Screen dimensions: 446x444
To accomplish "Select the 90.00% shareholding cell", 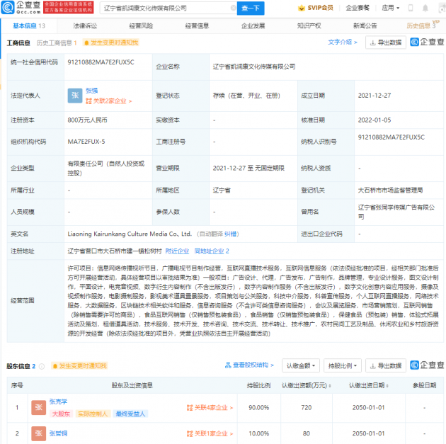I will coord(259,408).
